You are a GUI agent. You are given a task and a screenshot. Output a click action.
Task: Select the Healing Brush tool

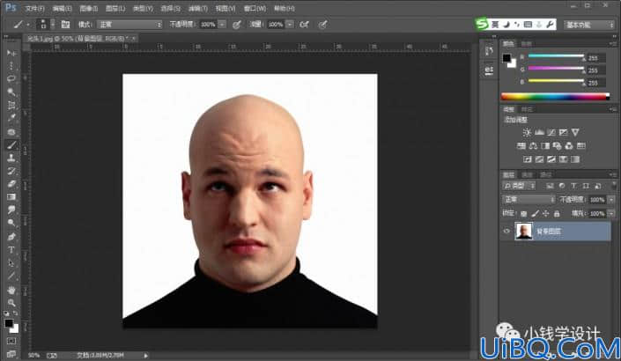click(x=11, y=131)
